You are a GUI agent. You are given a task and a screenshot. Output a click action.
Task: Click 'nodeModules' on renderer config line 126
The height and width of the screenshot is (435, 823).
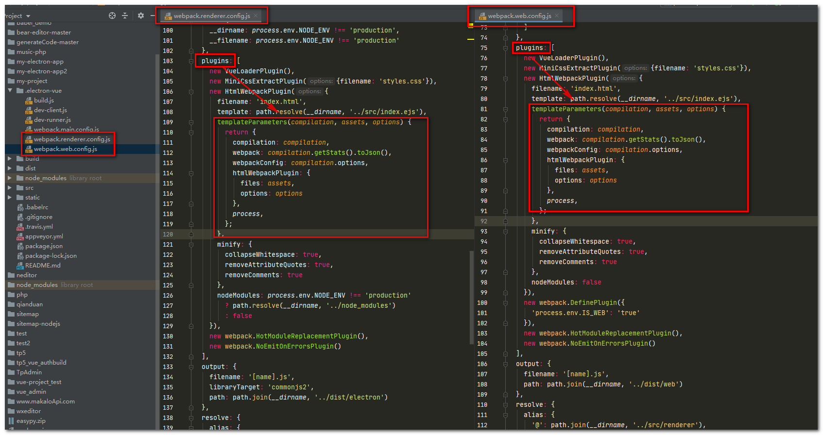[x=239, y=296]
